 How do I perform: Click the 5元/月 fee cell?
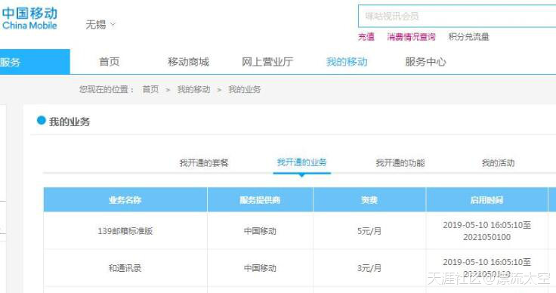[369, 231]
